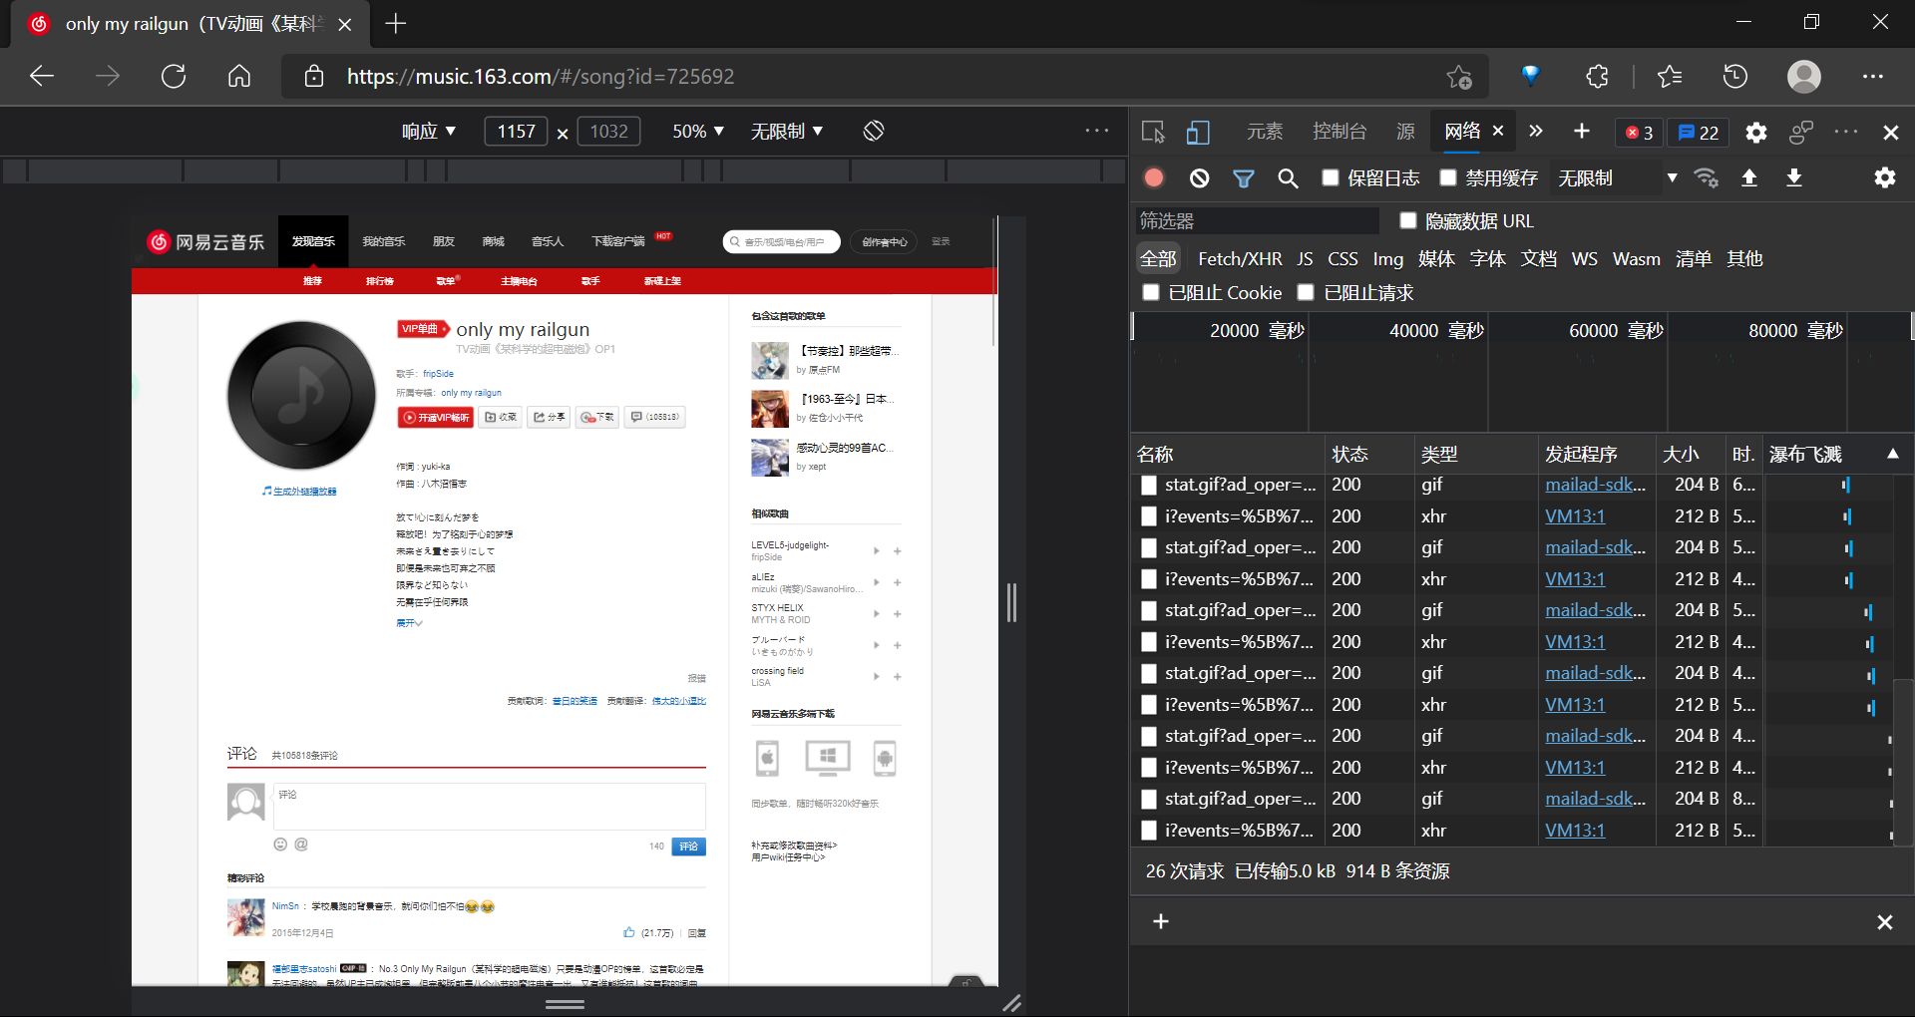The width and height of the screenshot is (1915, 1017).
Task: Open the 50% zoom dropdown
Action: pyautogui.click(x=698, y=131)
